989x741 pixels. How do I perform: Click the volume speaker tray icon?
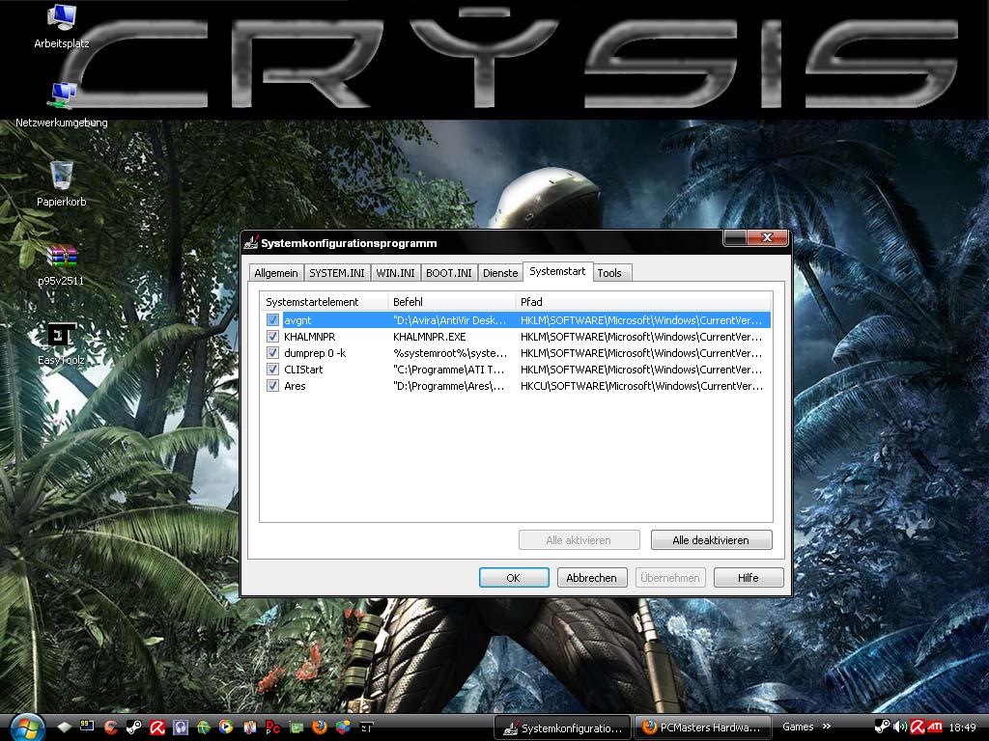click(900, 727)
